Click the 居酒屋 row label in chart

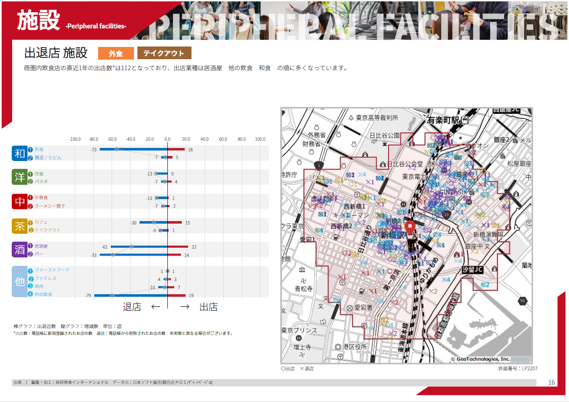(x=41, y=246)
